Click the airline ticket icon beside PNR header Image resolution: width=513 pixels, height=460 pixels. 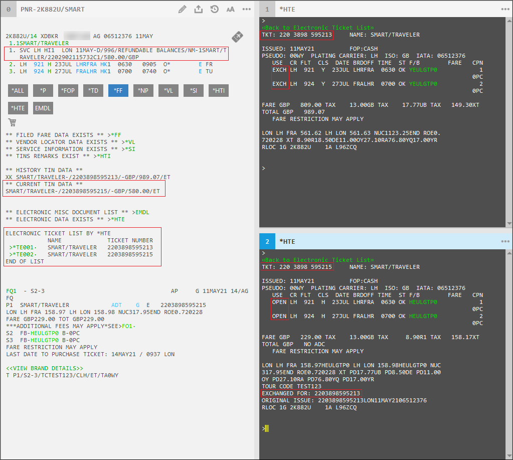(238, 37)
